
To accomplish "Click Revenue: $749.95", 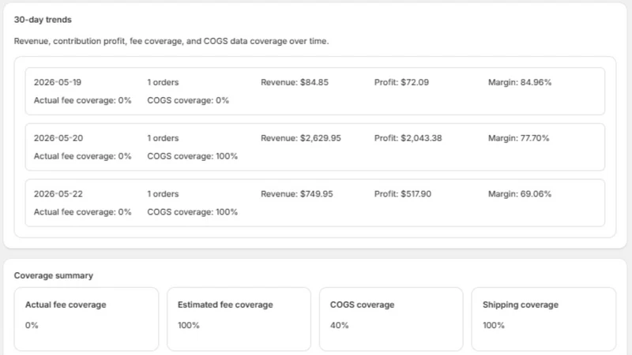I will [x=297, y=194].
